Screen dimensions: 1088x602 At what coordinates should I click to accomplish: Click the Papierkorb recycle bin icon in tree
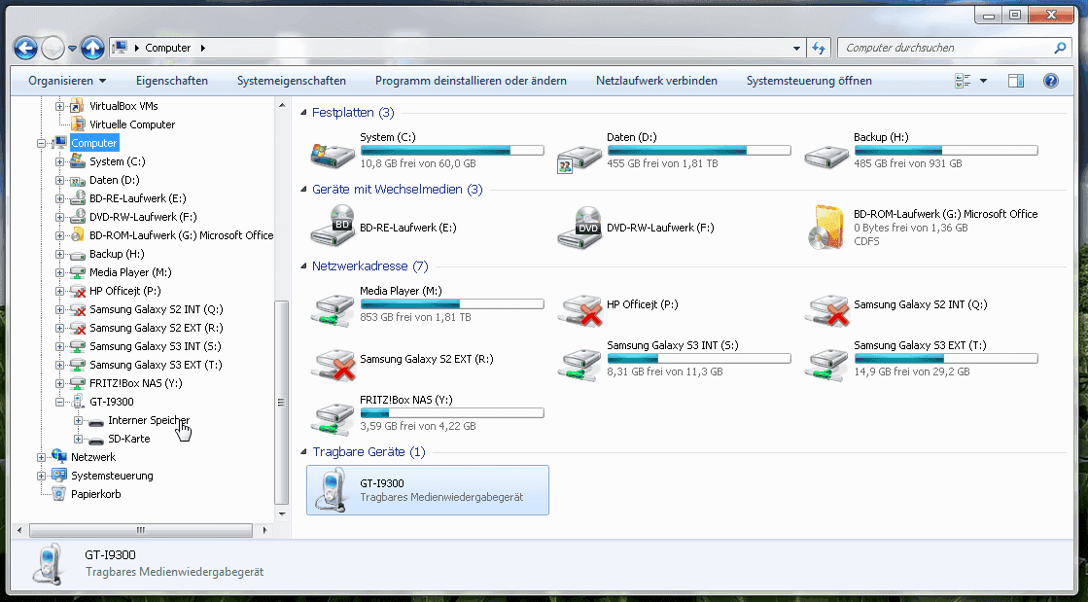click(60, 494)
